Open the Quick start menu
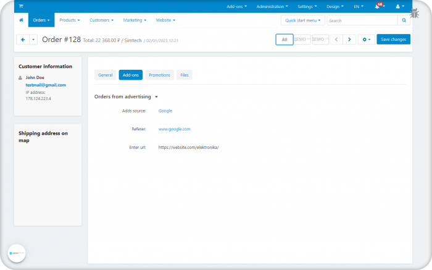The image size is (432, 270). click(303, 20)
